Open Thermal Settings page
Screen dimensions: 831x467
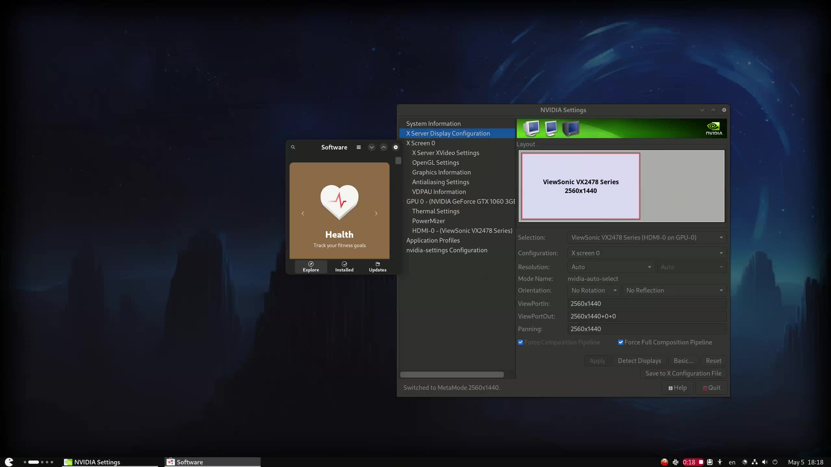click(x=436, y=211)
